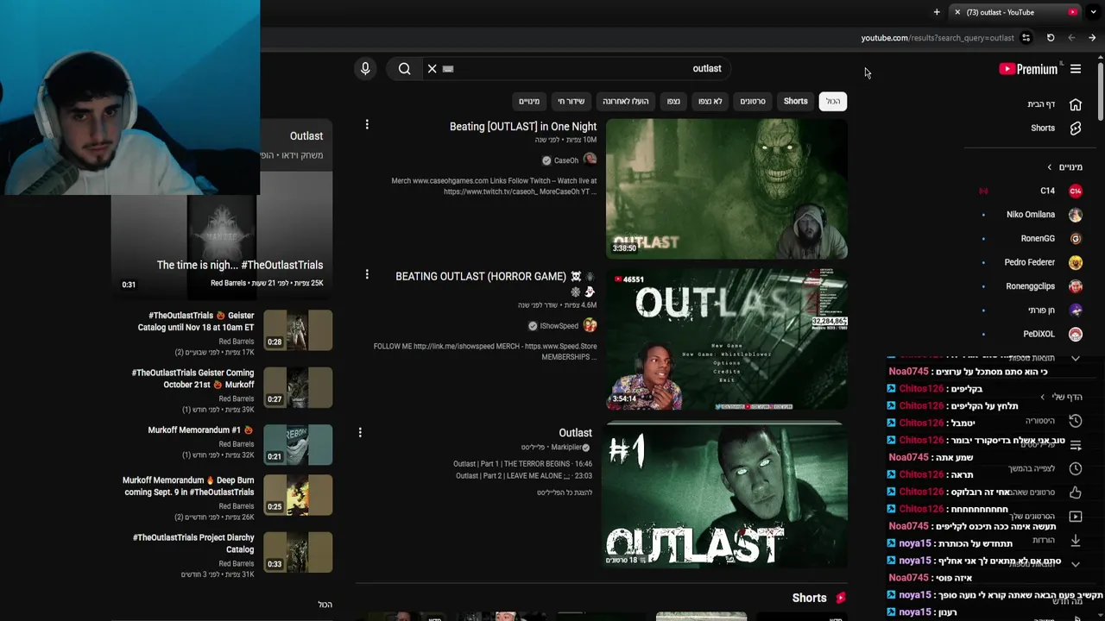This screenshot has height=621, width=1105.
Task: Click the browser reload button
Action: (1051, 38)
